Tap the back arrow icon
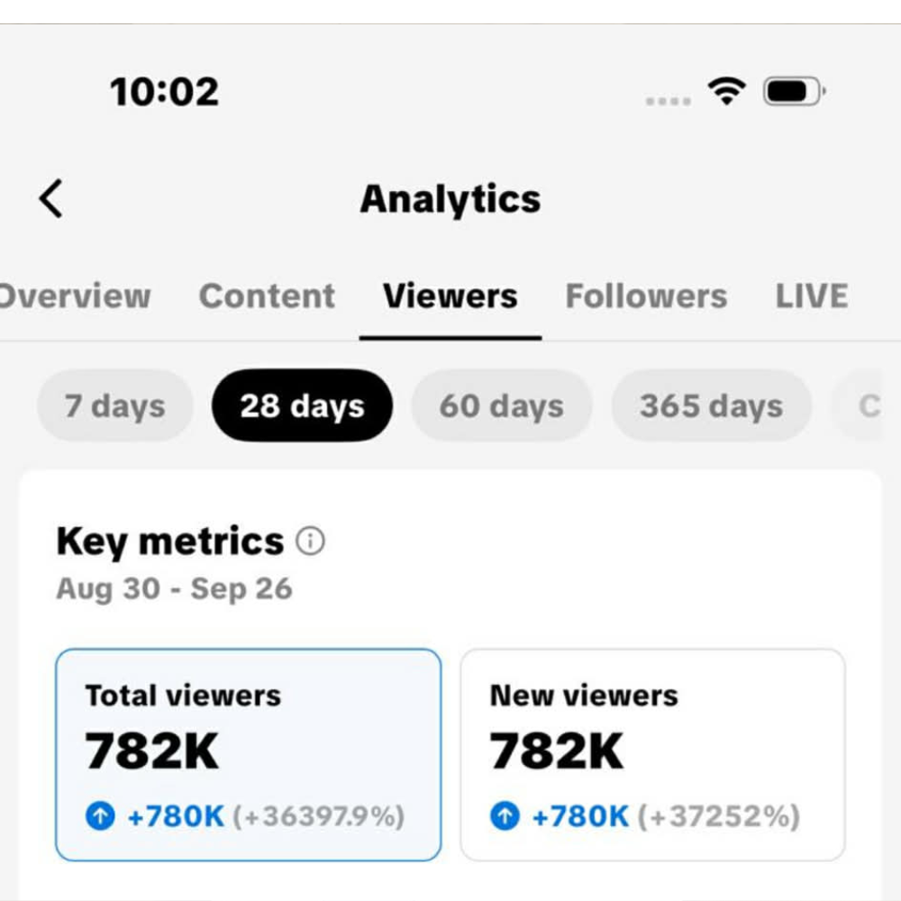 tap(51, 198)
